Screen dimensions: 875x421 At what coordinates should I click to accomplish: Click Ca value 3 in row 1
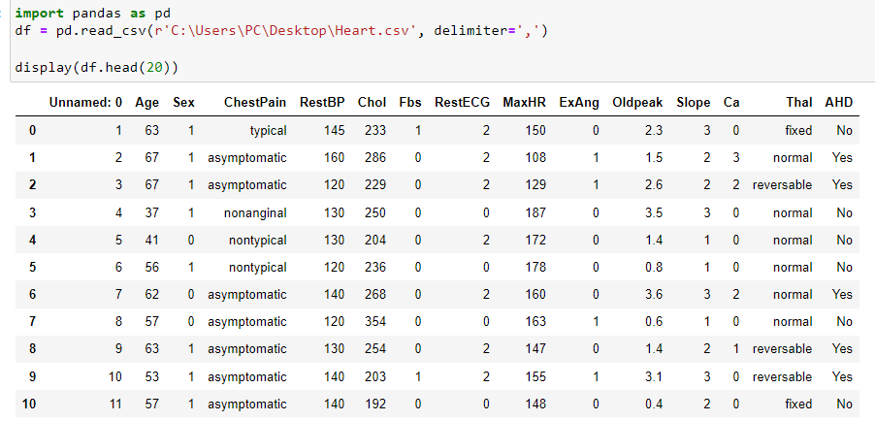click(736, 158)
